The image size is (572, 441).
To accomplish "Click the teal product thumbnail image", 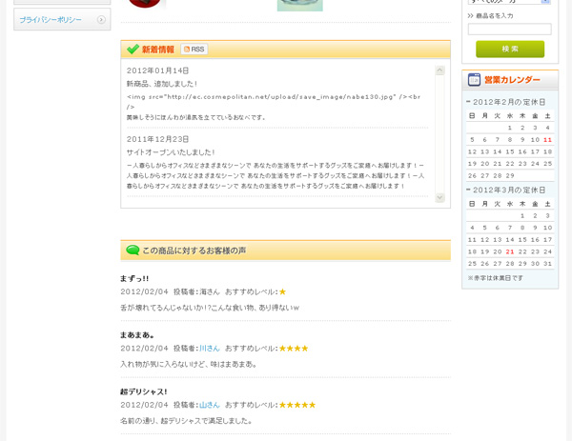I will tap(300, 6).
